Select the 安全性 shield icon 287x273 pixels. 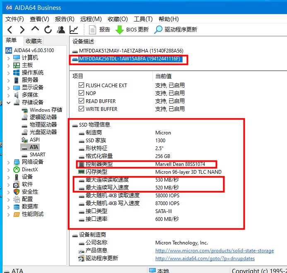point(17,192)
